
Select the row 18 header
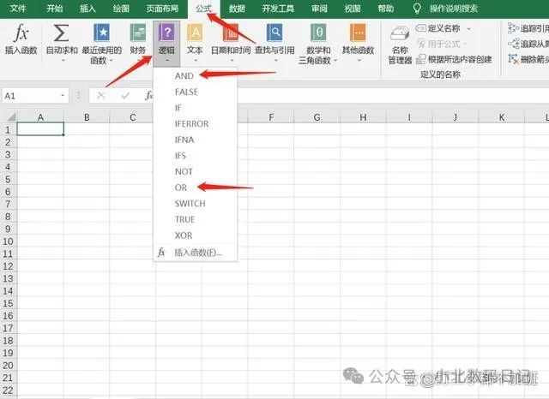click(8, 340)
